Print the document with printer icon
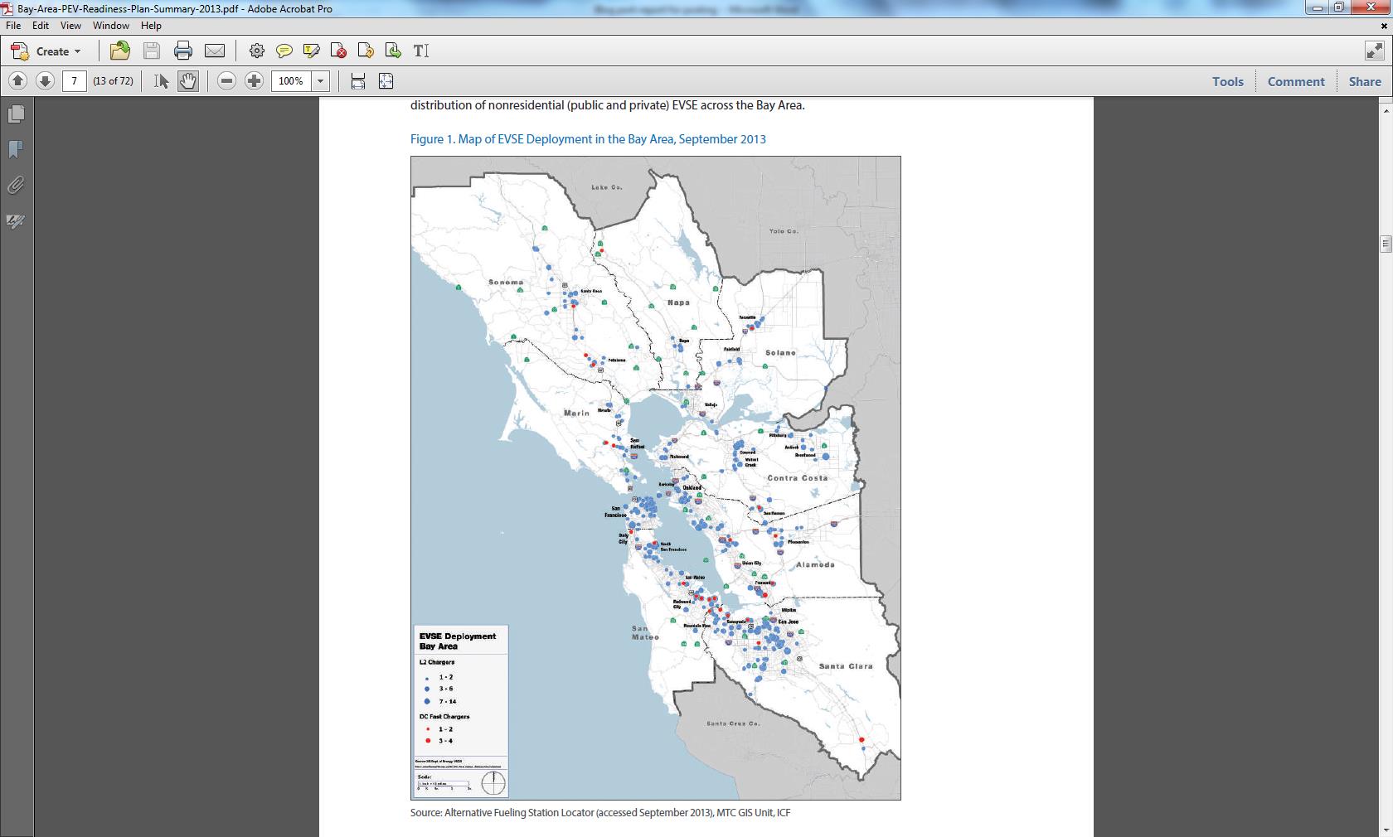 click(183, 51)
